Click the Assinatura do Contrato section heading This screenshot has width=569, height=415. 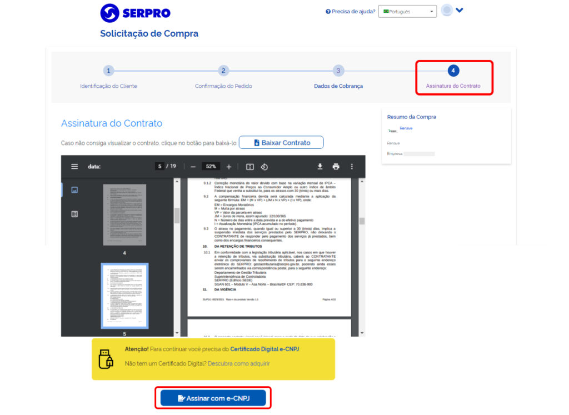coord(112,123)
